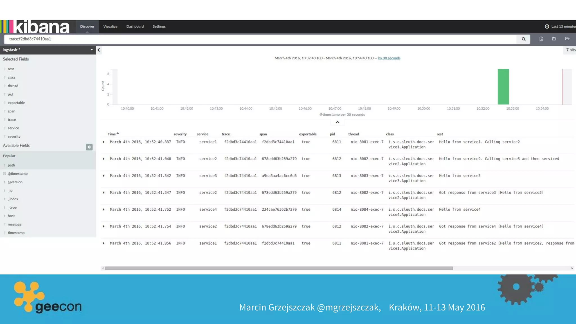Select the @timestamp field in Available Fields

coord(18,174)
